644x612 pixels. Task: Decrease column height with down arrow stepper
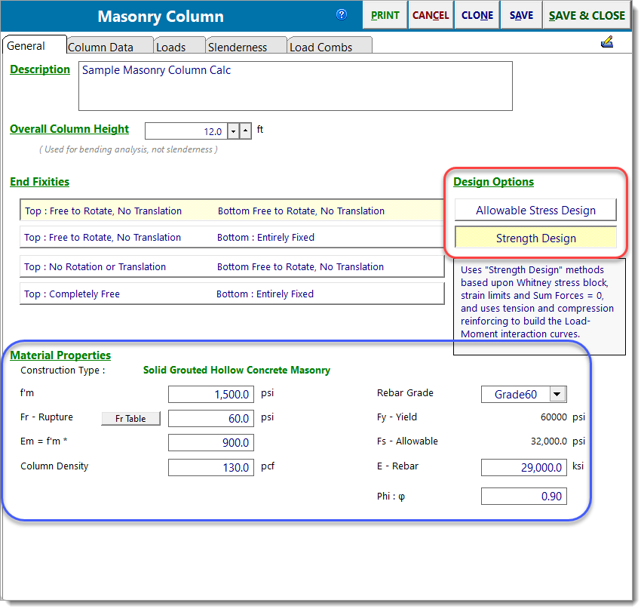point(232,131)
